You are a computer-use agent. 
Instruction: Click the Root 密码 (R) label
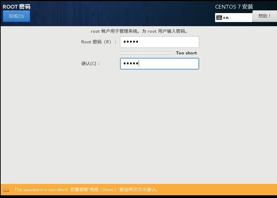99,42
